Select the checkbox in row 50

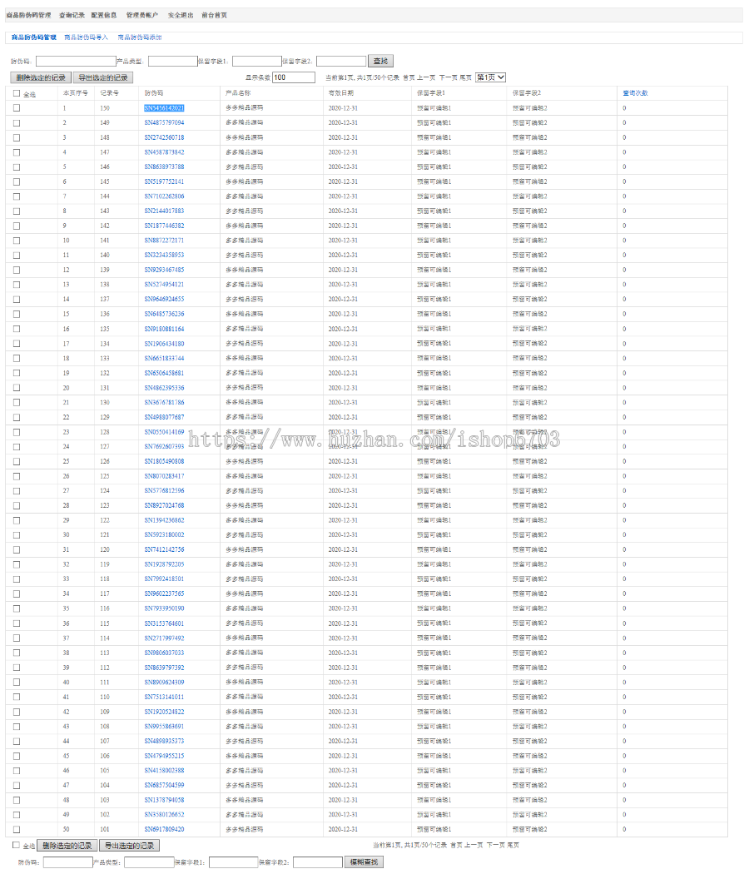click(x=17, y=829)
